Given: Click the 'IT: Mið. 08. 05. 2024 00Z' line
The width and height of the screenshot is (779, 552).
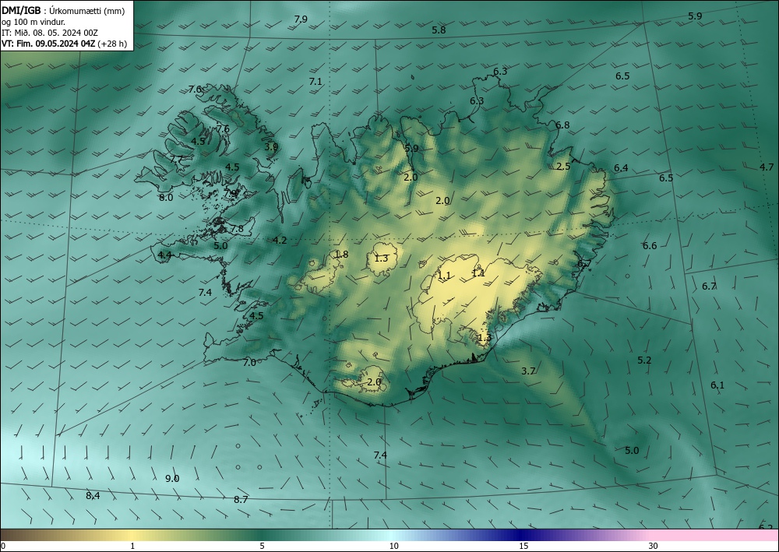Looking at the screenshot, I should point(50,33).
